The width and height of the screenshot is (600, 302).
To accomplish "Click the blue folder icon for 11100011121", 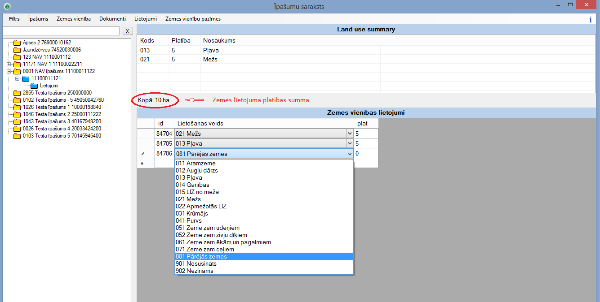I will tap(26, 78).
